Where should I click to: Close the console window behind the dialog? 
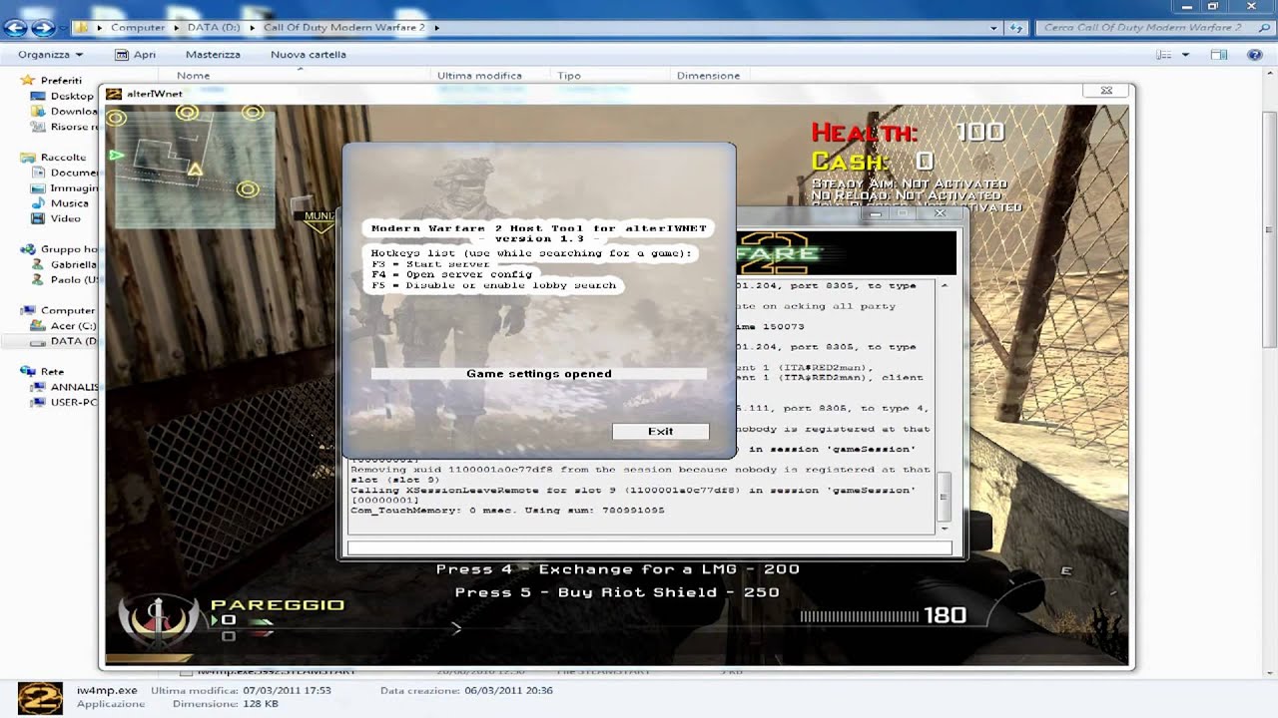939,213
